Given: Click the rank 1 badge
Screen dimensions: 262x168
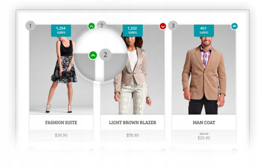Looking at the screenshot, I should pyautogui.click(x=30, y=26).
